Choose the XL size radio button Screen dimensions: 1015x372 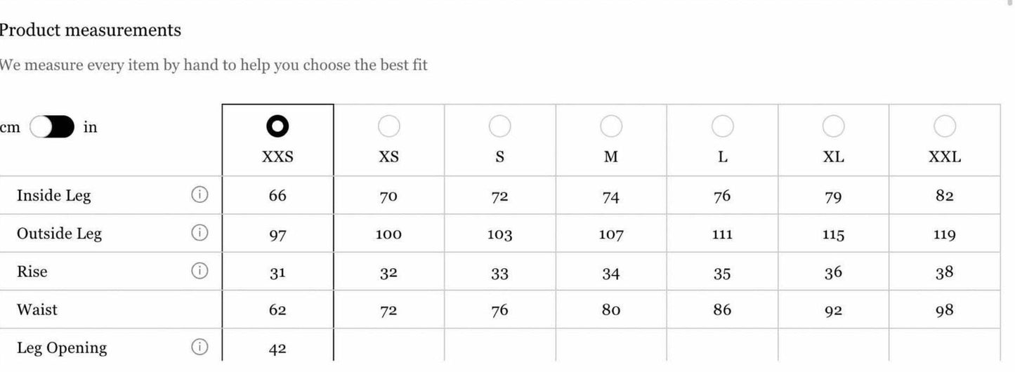coord(833,126)
